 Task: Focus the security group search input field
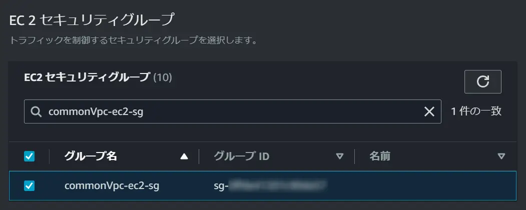coord(233,111)
